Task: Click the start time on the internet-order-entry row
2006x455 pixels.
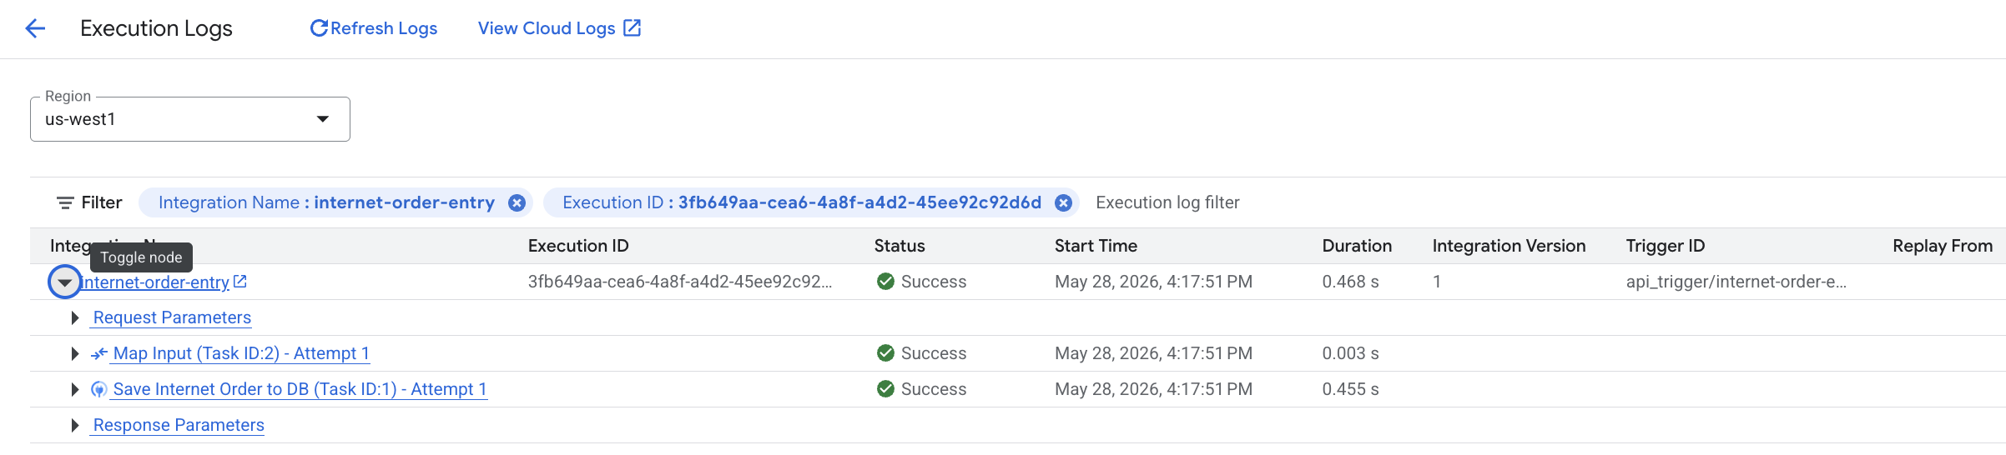Action: coord(1153,282)
